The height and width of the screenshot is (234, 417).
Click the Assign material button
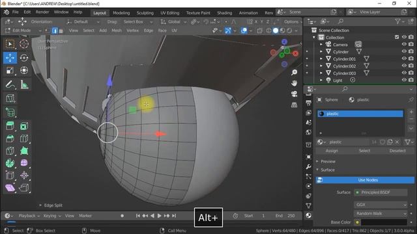coord(332,151)
